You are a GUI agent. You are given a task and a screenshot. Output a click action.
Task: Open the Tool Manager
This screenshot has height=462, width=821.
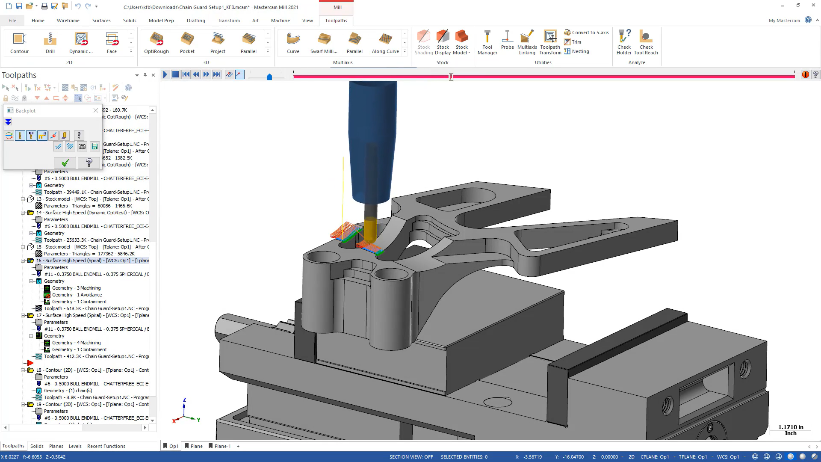click(487, 42)
